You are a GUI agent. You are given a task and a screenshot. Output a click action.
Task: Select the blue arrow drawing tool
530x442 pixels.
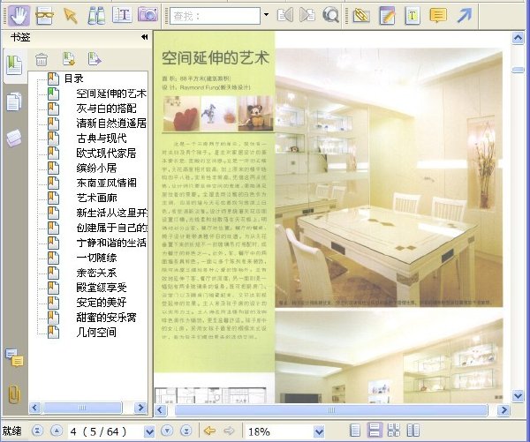(465, 15)
